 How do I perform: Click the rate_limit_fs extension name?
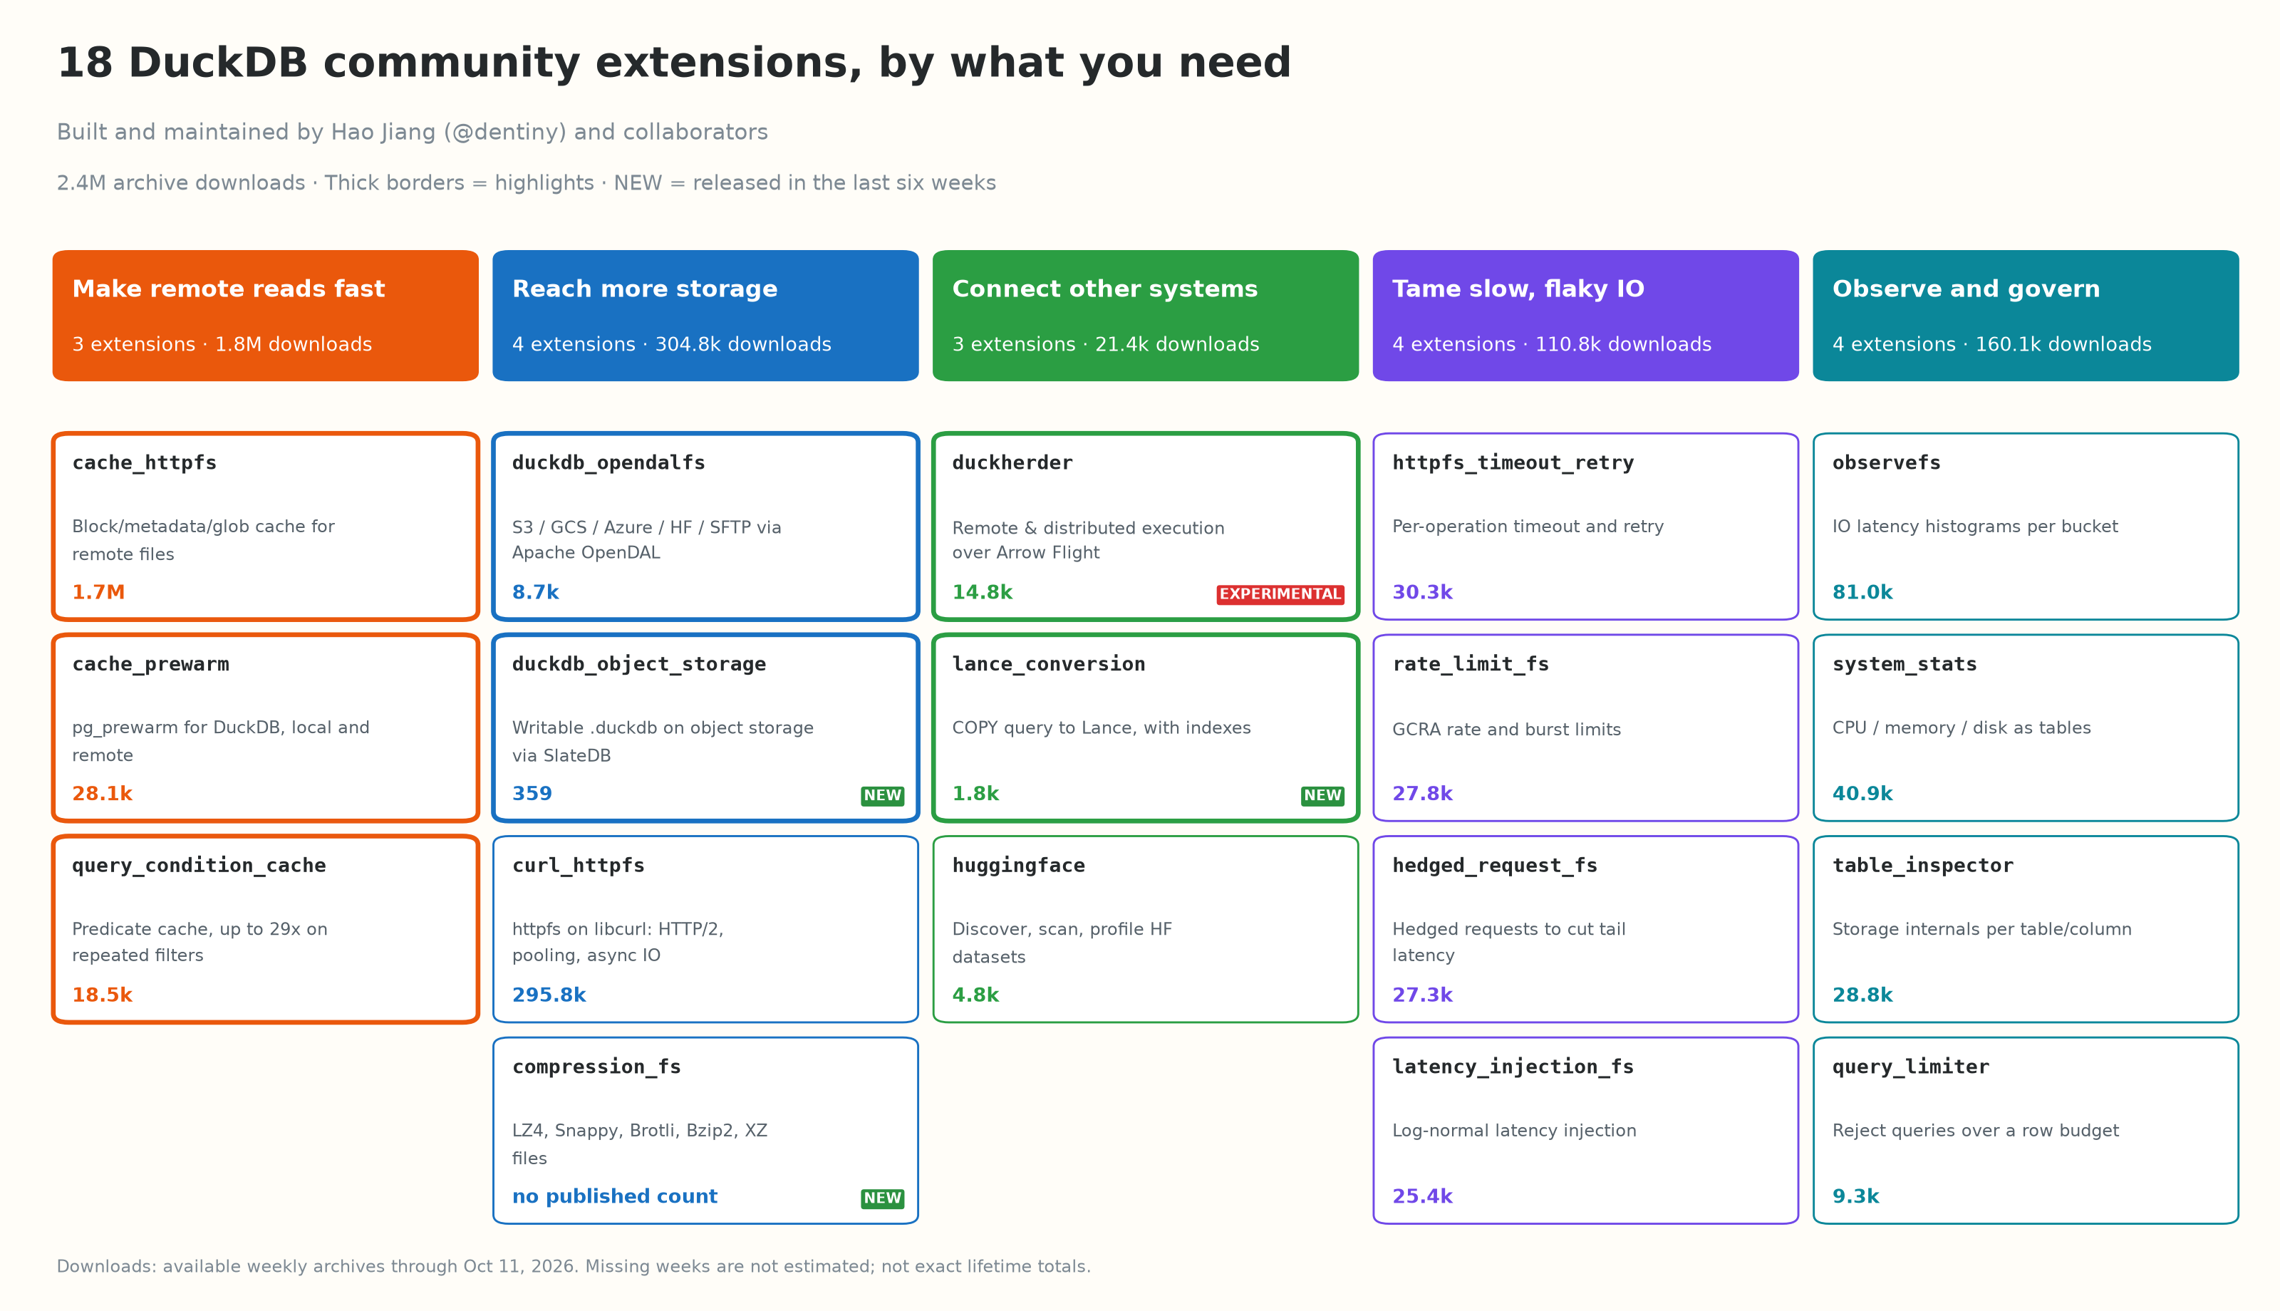coord(1471,665)
